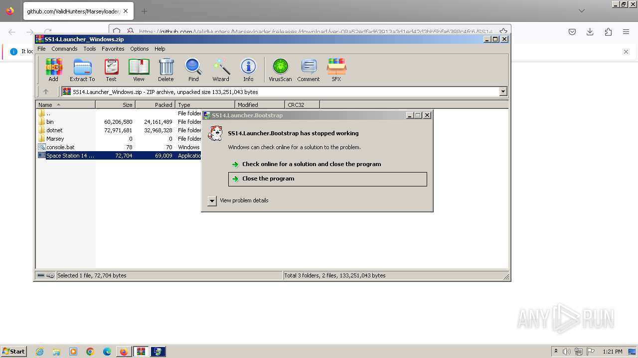
Task: Click the Delete recycle bin icon
Action: click(166, 70)
